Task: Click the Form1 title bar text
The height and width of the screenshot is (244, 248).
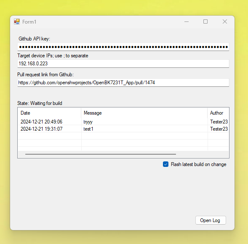Action: tap(29, 21)
